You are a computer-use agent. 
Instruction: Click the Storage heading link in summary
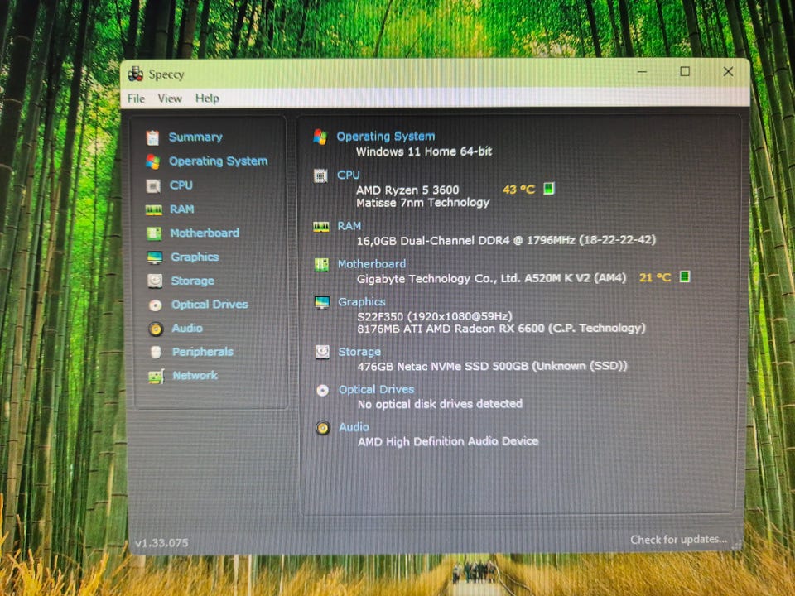pyautogui.click(x=359, y=351)
